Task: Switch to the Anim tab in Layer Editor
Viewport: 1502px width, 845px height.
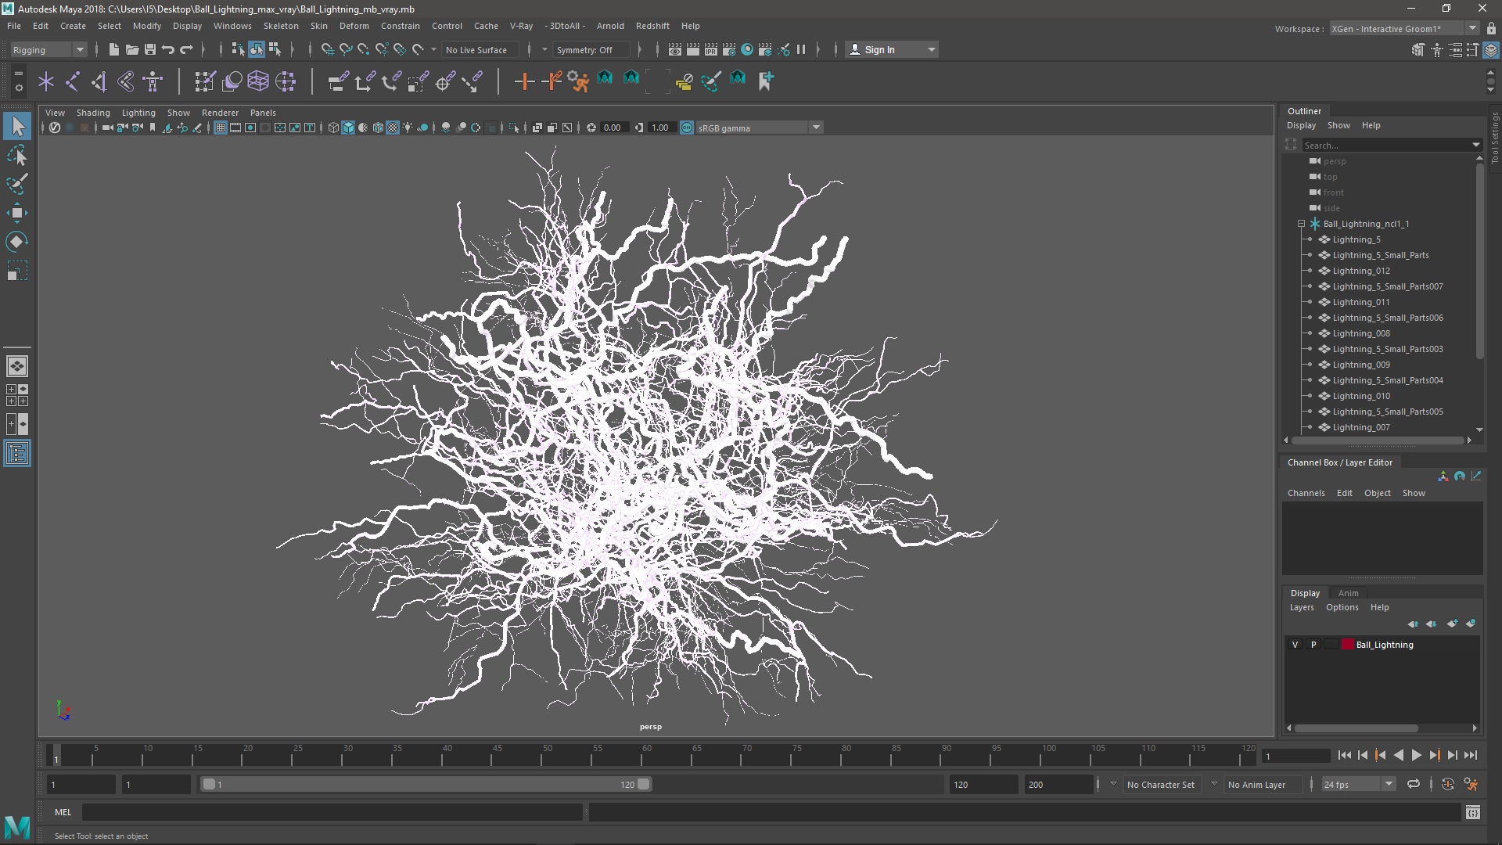Action: click(1348, 593)
